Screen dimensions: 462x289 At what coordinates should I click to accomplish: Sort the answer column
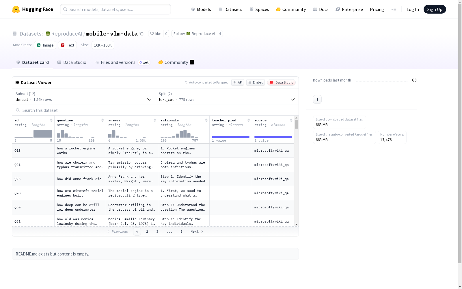[x=155, y=120]
